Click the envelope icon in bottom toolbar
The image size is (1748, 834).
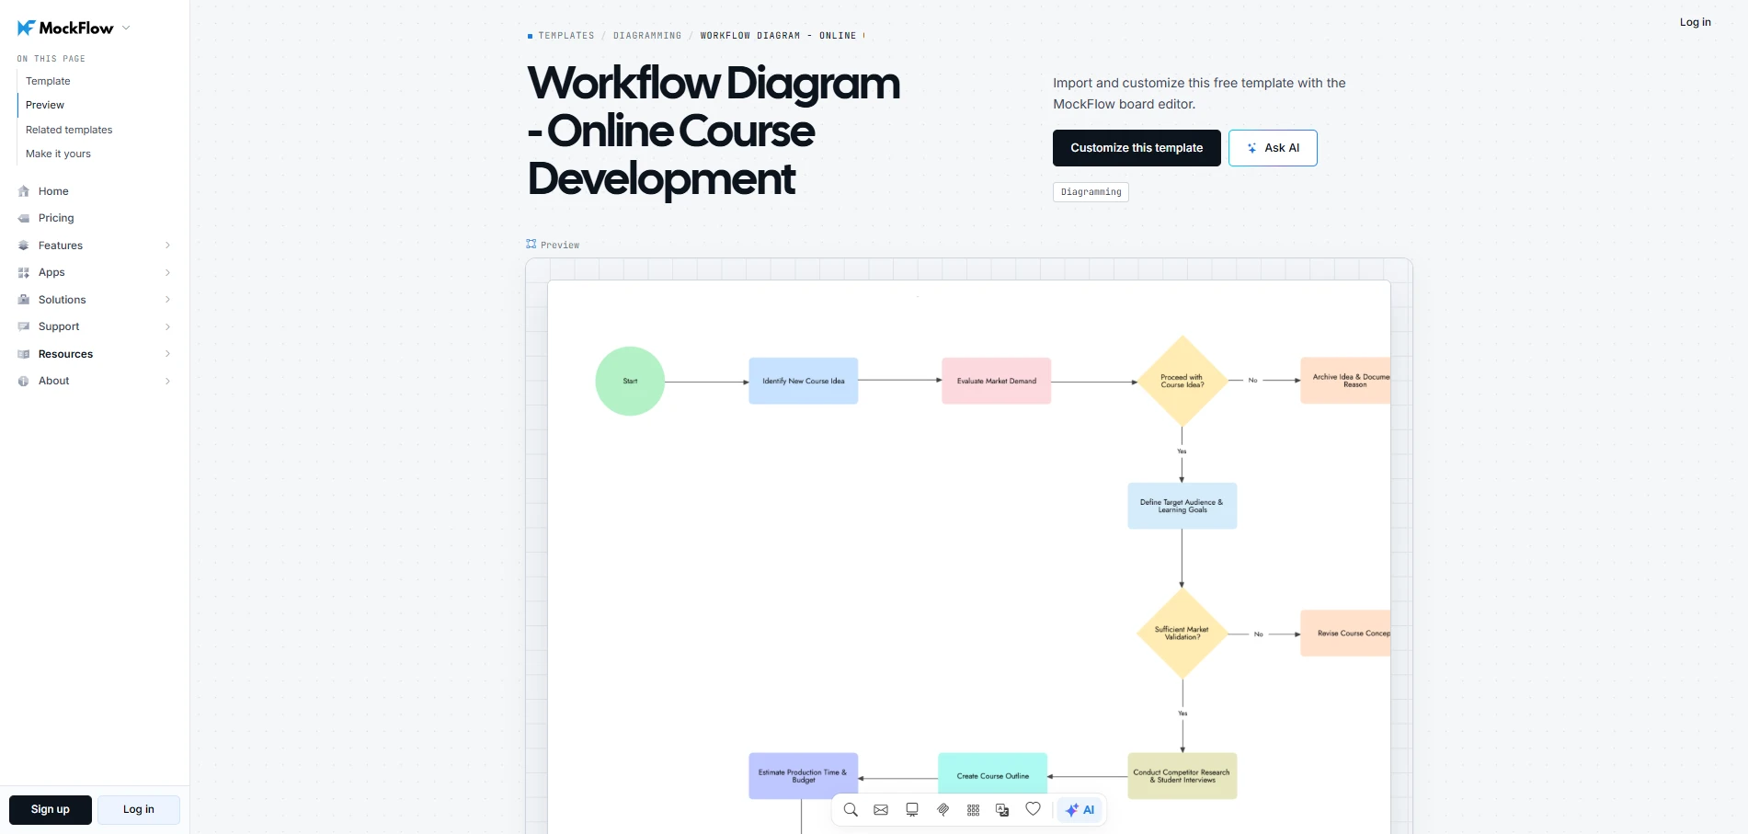coord(881,810)
